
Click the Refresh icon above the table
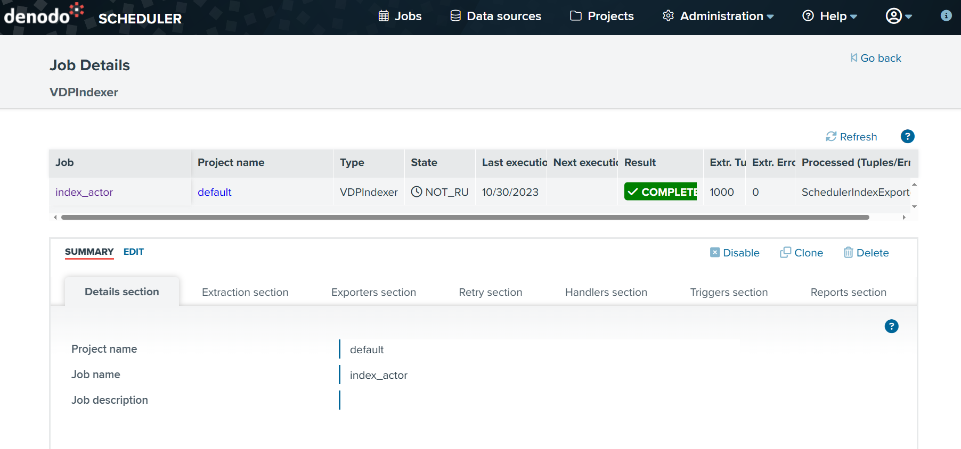tap(831, 137)
